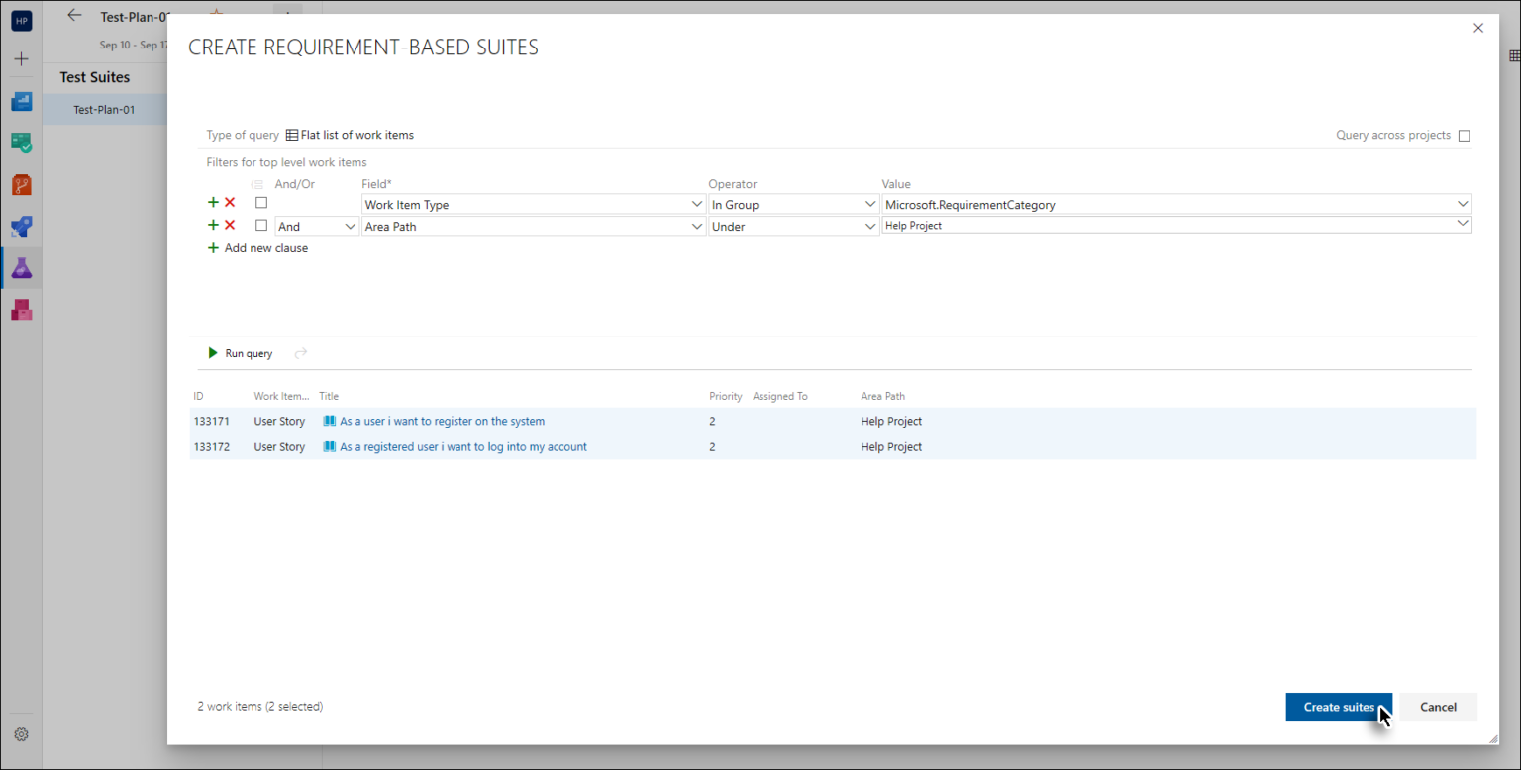Screen dimensions: 1521x770
Task: Open Boards from the left sidebar
Action: [x=21, y=143]
